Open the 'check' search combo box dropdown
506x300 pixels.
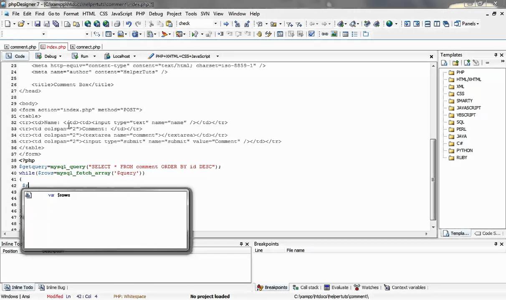point(215,24)
